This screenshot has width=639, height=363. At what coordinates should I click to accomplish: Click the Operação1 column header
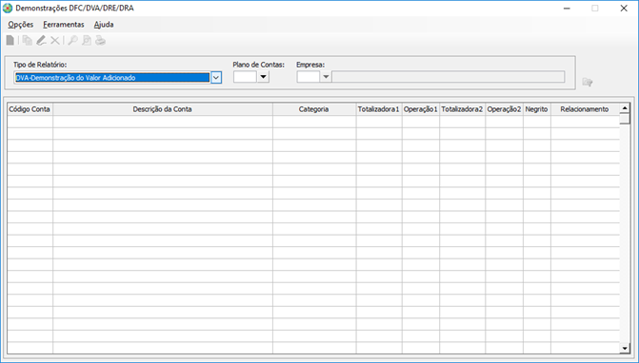(421, 109)
